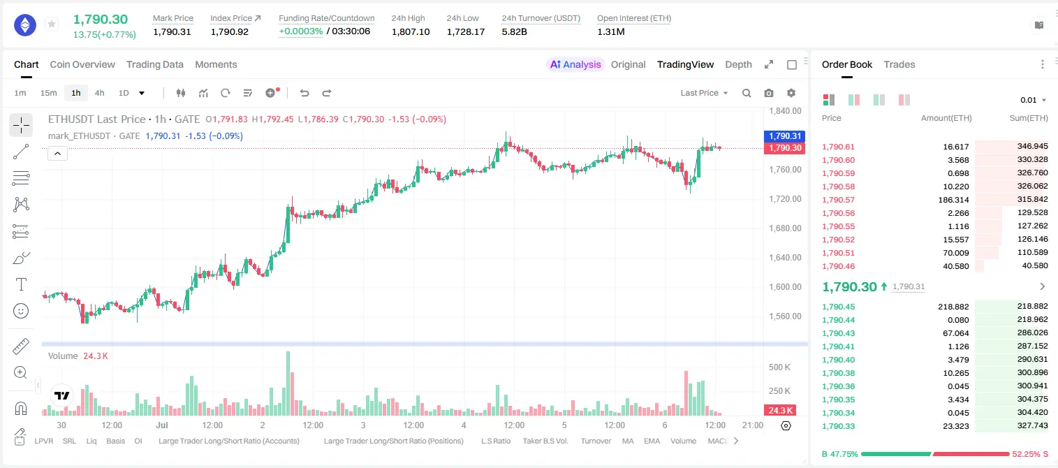1058x468 pixels.
Task: Take a chart snapshot with camera icon
Action: pos(769,93)
